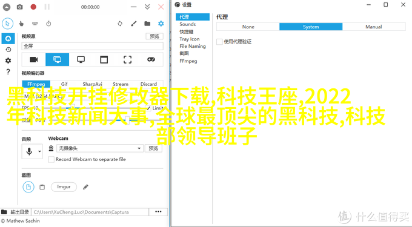Image resolution: width=412 pixels, height=227 pixels.
Task: Toggle include mouse cursor icon
Action: (8, 24)
